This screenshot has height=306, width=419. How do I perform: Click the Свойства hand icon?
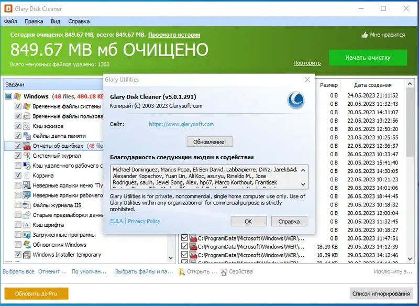point(224,271)
